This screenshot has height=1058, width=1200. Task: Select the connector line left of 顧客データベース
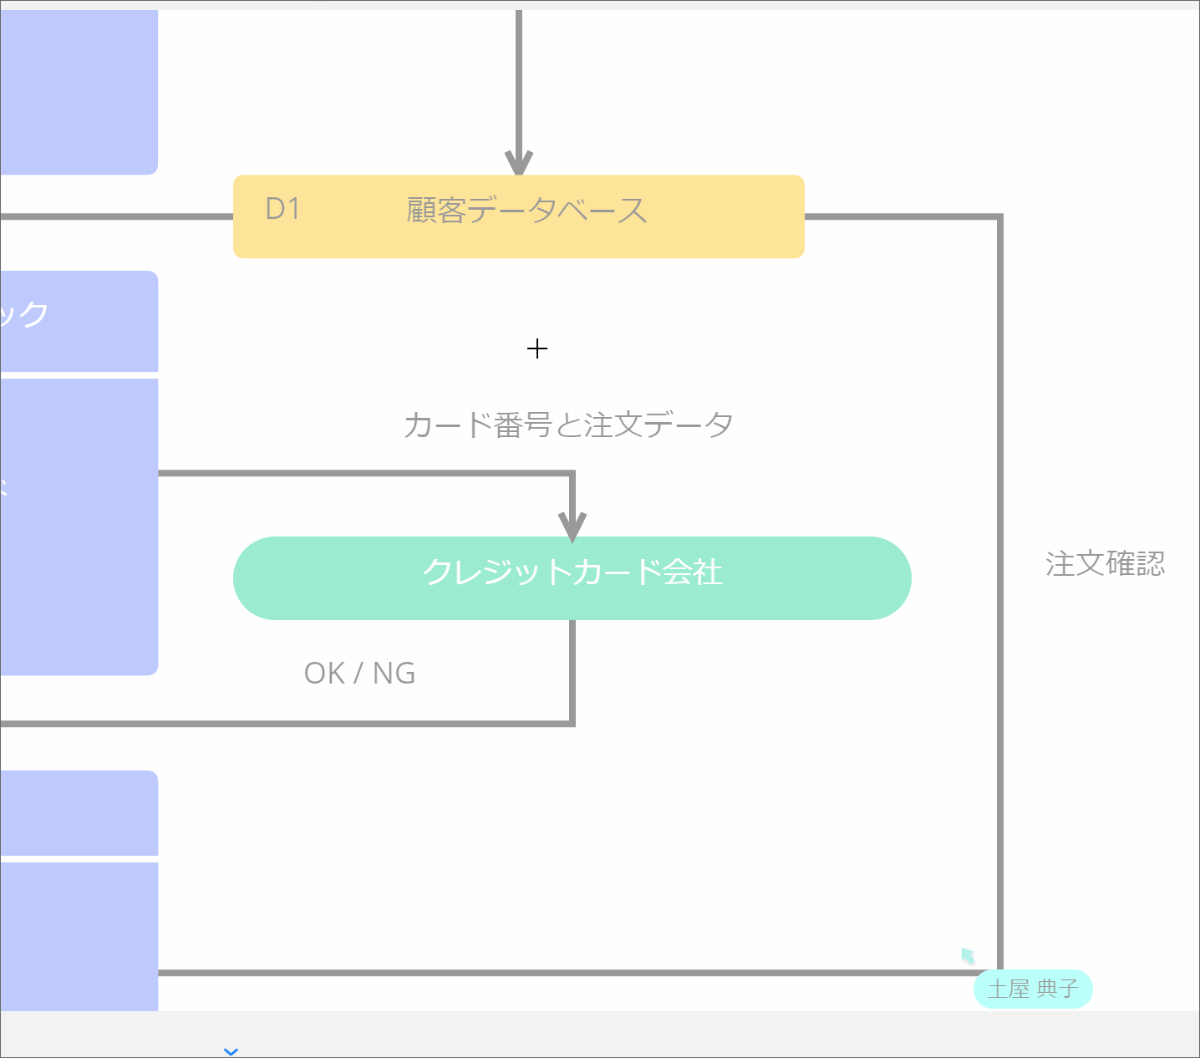point(117,217)
